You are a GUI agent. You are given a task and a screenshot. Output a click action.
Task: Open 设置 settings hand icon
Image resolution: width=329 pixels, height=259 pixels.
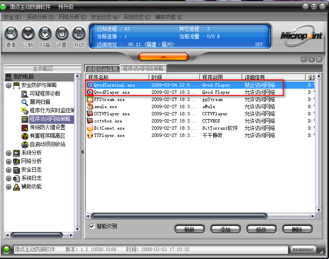click(62, 33)
